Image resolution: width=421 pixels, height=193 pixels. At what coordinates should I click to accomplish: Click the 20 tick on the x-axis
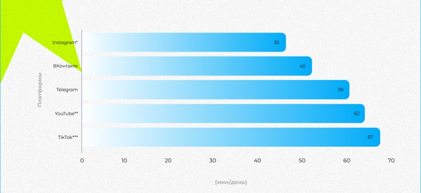click(x=168, y=161)
